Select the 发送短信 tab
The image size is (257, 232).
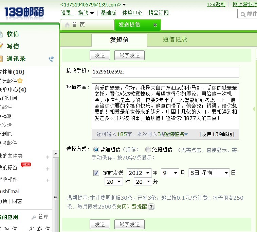[x=138, y=25]
